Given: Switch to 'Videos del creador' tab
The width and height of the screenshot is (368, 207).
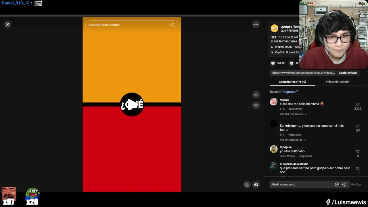Looking at the screenshot, I should click(x=338, y=82).
